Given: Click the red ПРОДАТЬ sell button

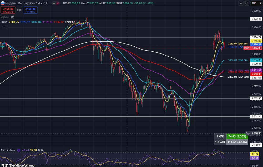Looking at the screenshot, I should (8, 10).
